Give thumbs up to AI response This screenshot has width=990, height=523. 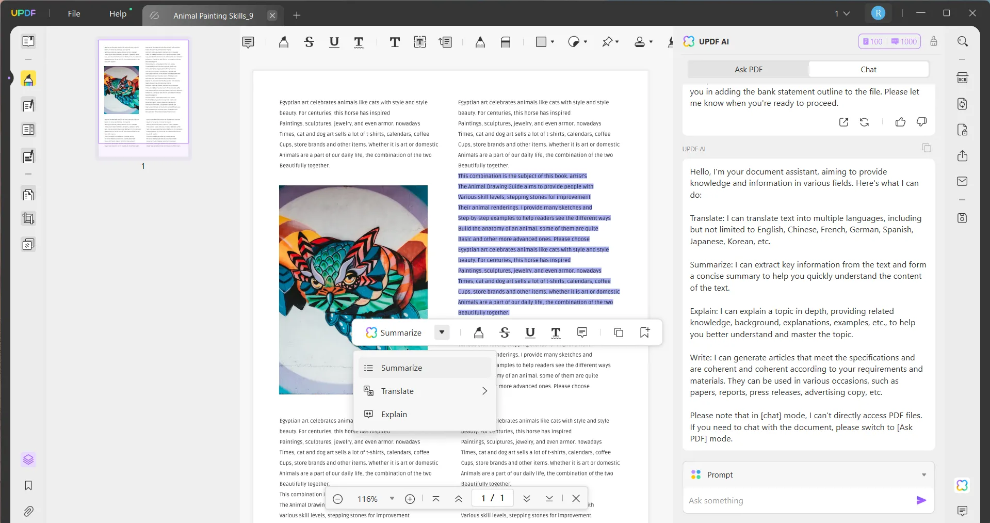(900, 122)
